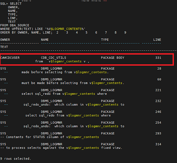177x163 pixels.
Task: Click package name CDB_CDC_UTILS
Action: [x=54, y=58]
